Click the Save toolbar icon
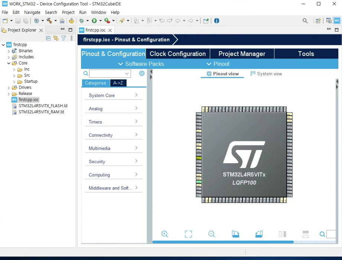Viewport: 342px width, 260px height. [18, 21]
